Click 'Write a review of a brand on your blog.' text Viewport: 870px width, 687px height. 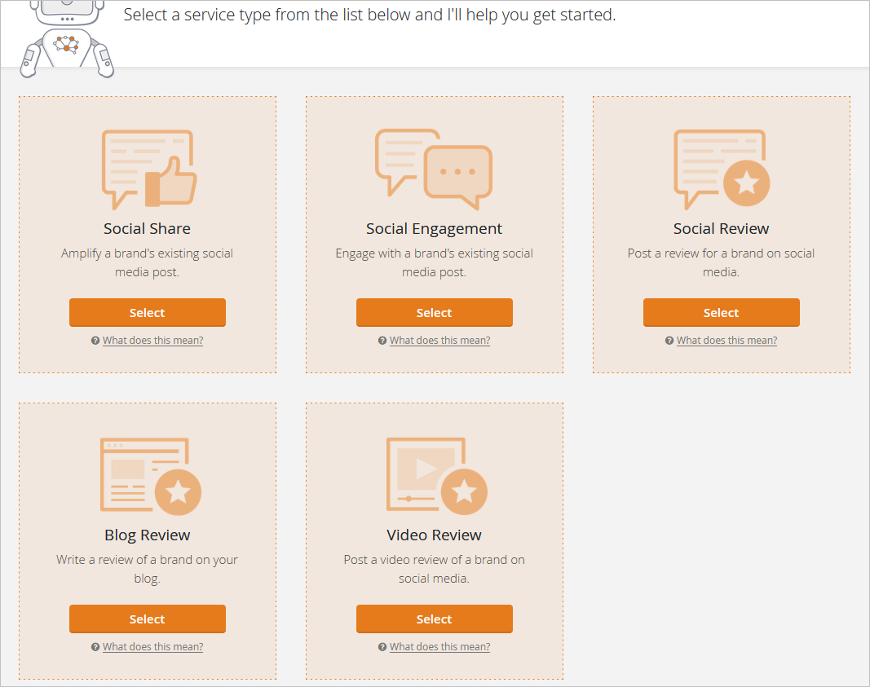pos(147,570)
